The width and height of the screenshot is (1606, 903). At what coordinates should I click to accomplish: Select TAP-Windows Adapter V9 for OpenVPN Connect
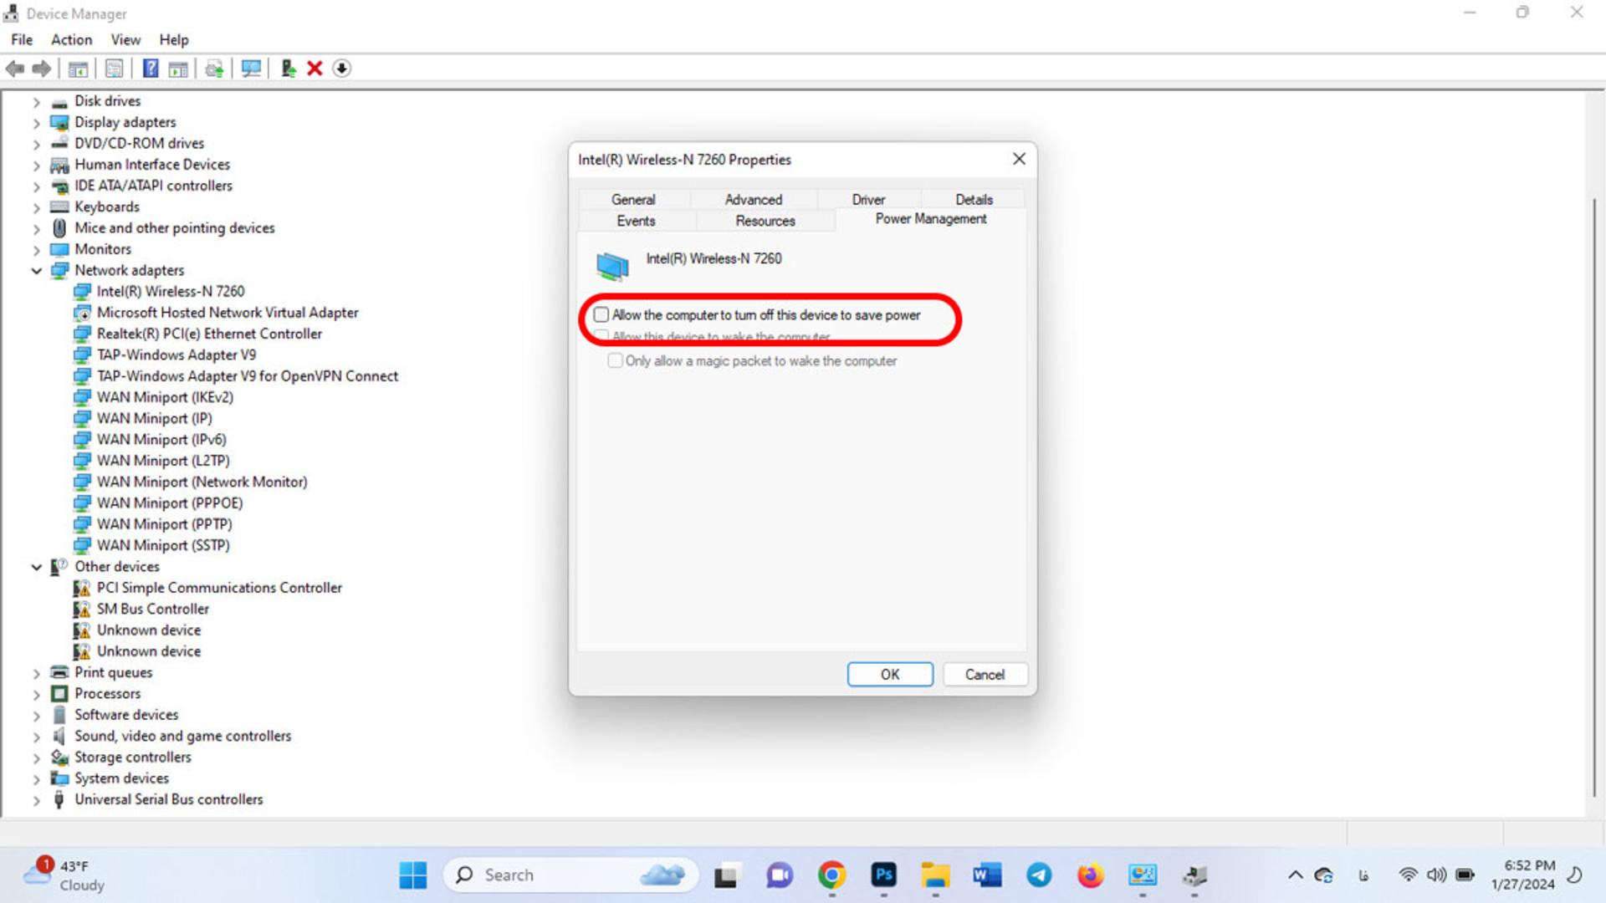248,376
